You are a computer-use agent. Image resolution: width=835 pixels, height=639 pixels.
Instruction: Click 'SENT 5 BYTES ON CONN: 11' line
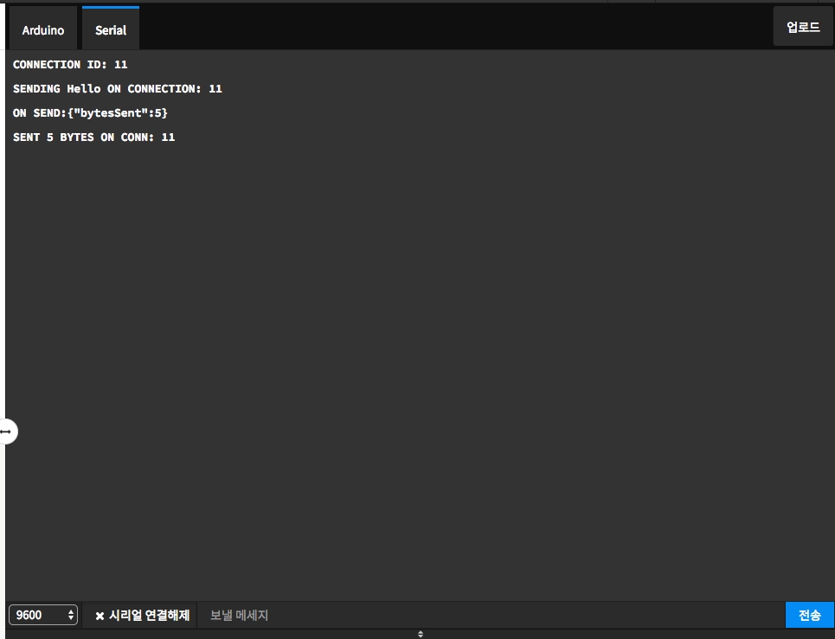[x=93, y=137]
